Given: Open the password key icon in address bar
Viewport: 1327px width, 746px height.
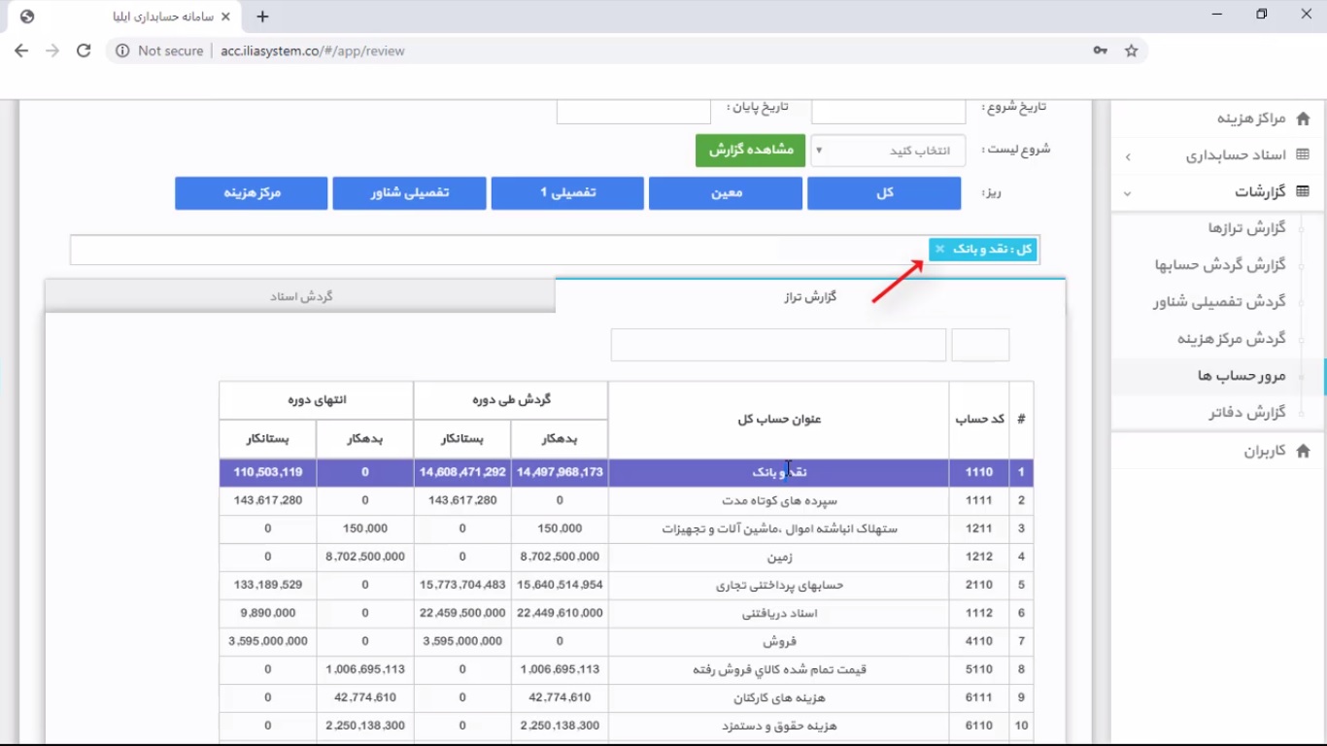Looking at the screenshot, I should (x=1100, y=51).
